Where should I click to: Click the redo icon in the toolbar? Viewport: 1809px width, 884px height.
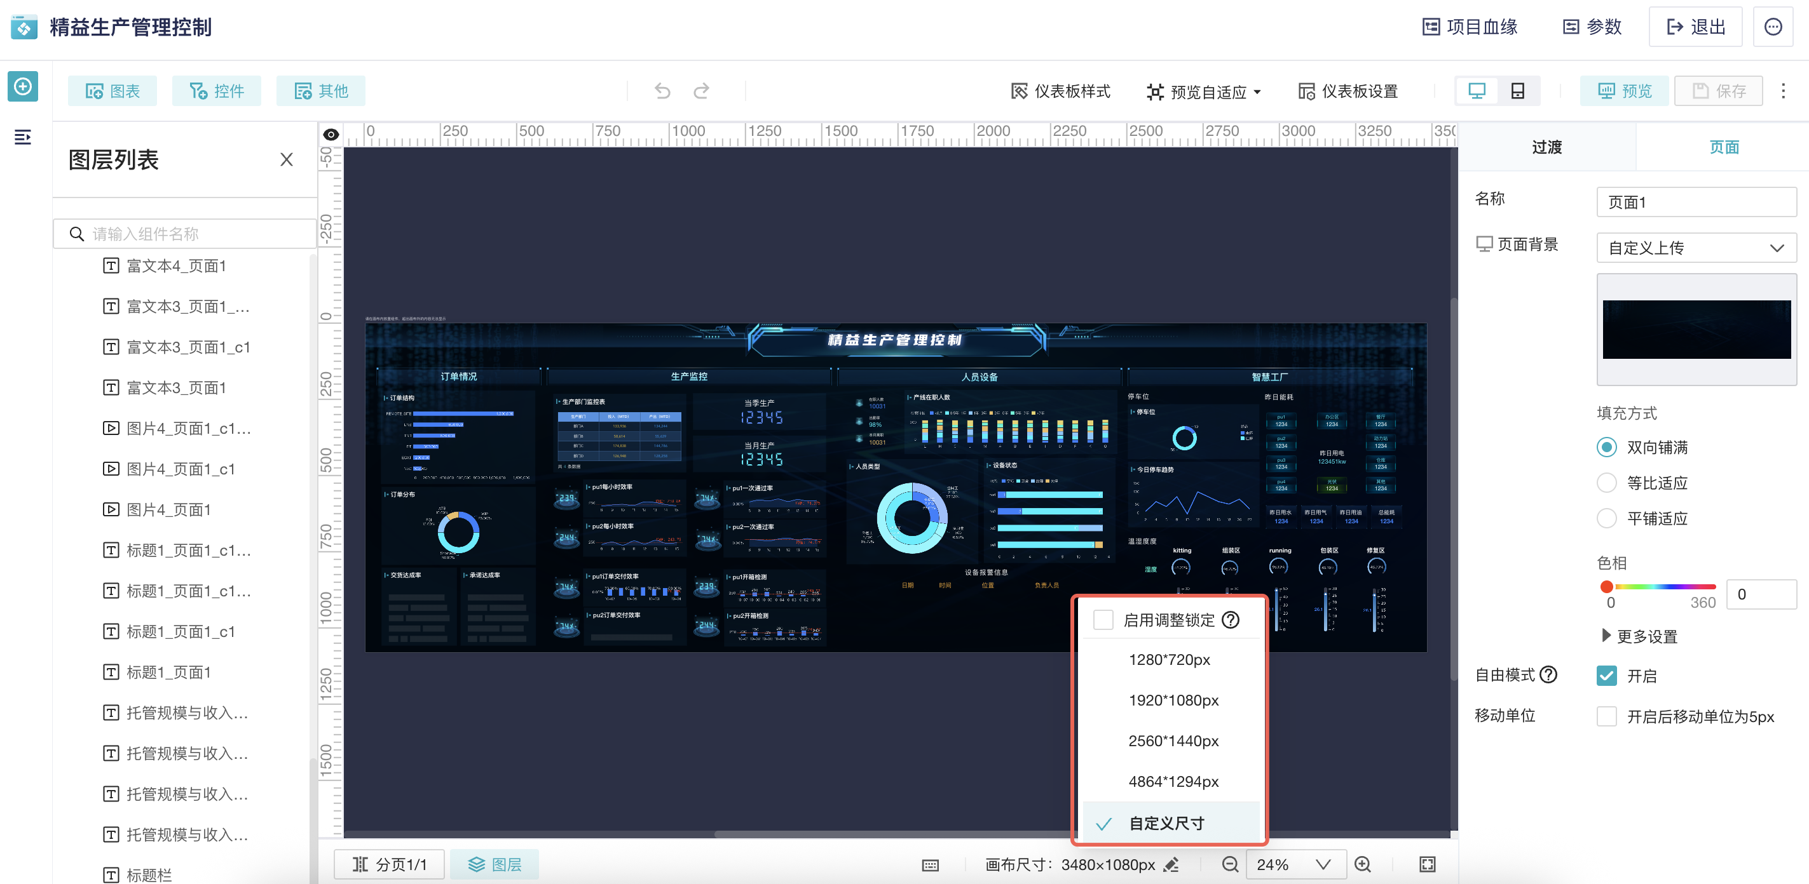[702, 91]
